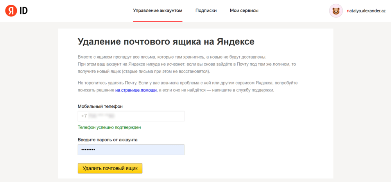Click 'Удалить почтовый ящик' button
This screenshot has width=391, height=182.
[110, 168]
